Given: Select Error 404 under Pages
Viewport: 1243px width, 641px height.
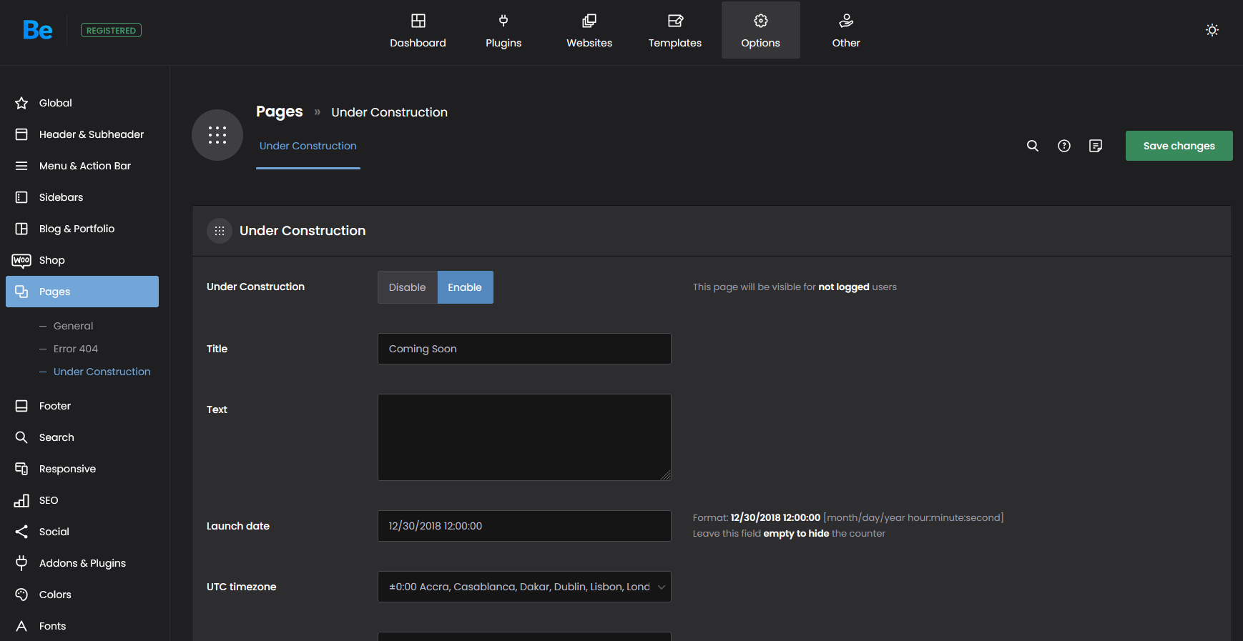Looking at the screenshot, I should pos(76,349).
